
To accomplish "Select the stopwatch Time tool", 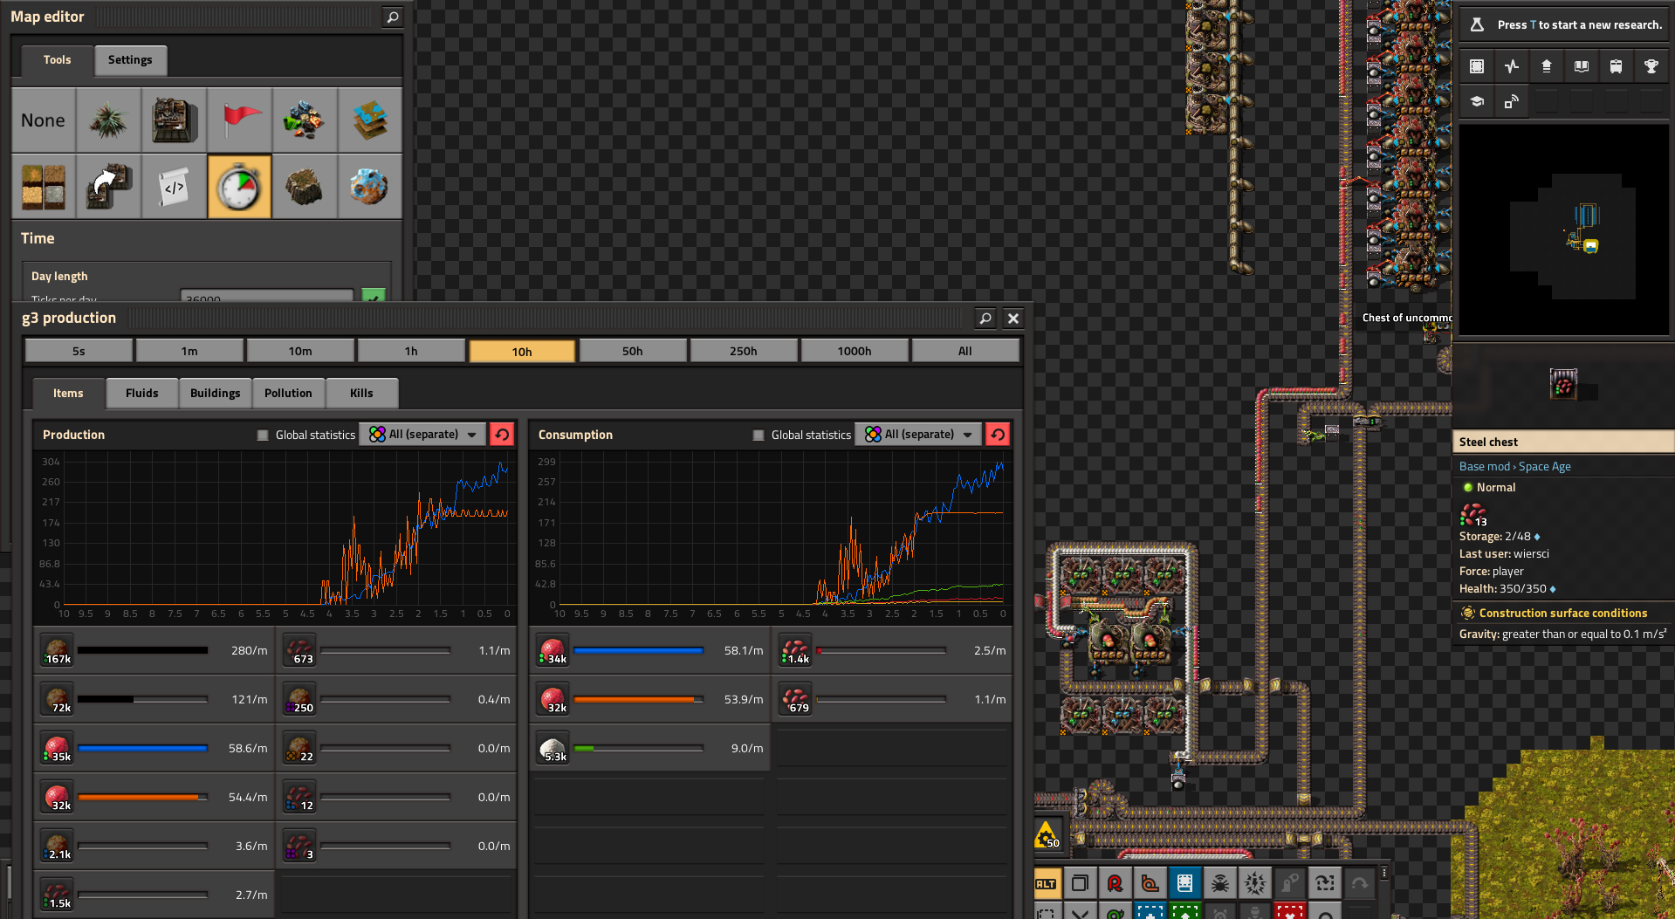I will coord(239,186).
